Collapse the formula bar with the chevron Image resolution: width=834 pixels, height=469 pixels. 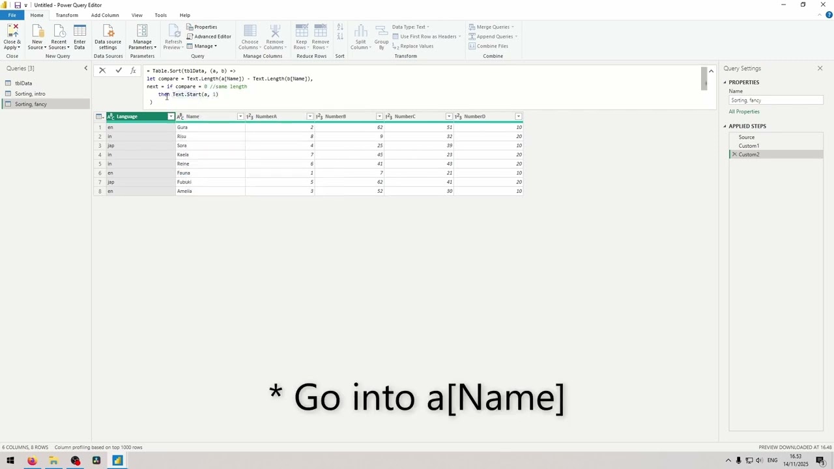[712, 71]
